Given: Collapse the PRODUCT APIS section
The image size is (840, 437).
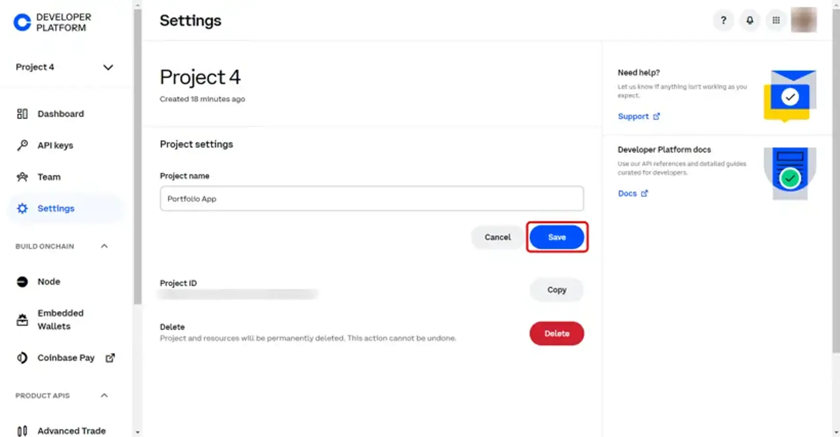Looking at the screenshot, I should coord(104,395).
